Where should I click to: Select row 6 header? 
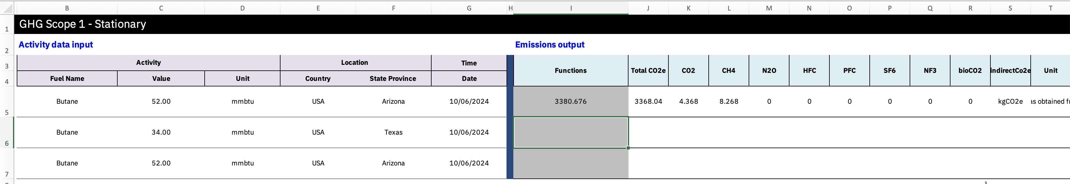tap(7, 133)
